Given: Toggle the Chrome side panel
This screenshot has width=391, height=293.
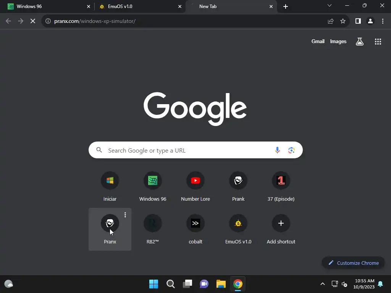Looking at the screenshot, I should pos(358,21).
